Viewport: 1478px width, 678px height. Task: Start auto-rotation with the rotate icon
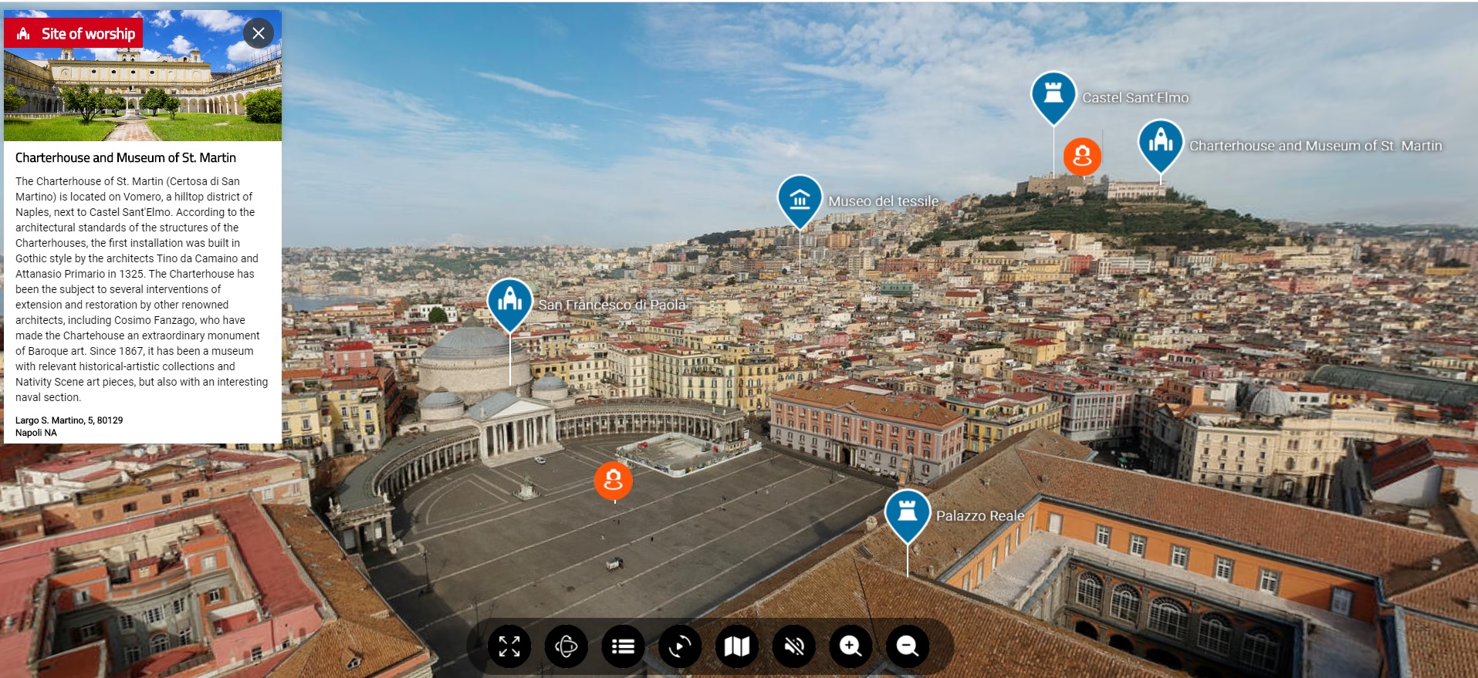pos(680,646)
